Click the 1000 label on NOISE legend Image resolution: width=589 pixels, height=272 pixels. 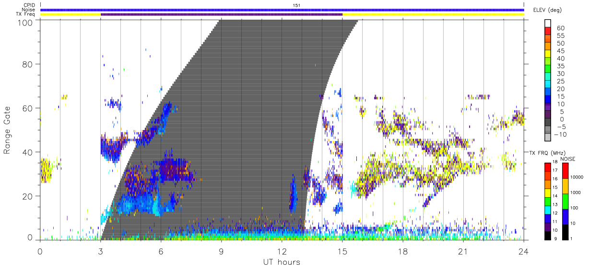tap(576, 192)
